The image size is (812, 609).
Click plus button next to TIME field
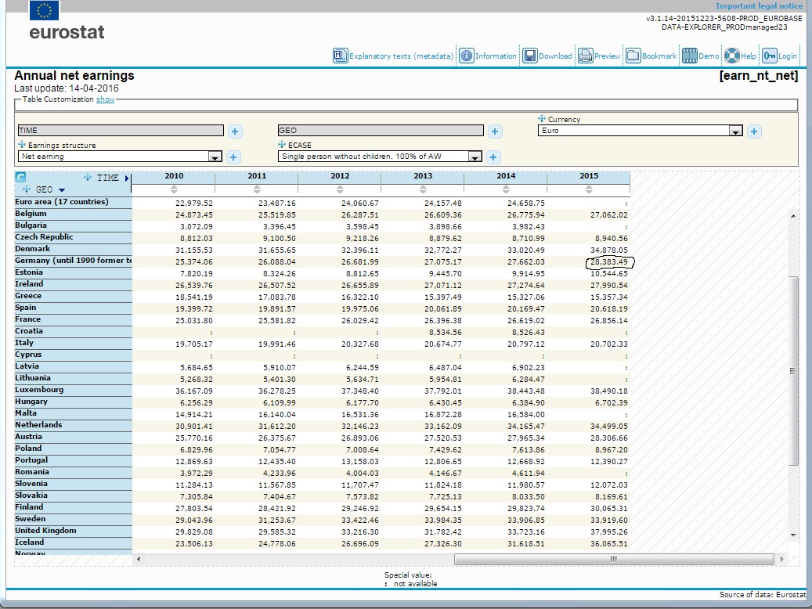pos(235,132)
